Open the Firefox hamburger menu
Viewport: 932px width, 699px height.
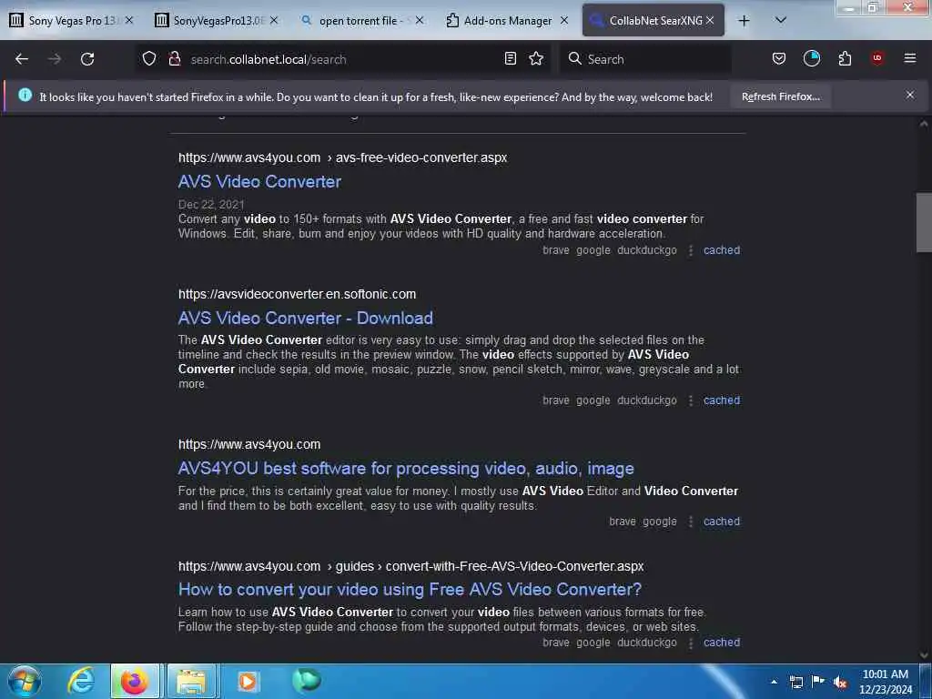910,58
